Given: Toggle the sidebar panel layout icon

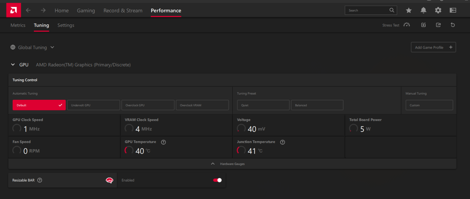Looking at the screenshot, I should (x=453, y=10).
